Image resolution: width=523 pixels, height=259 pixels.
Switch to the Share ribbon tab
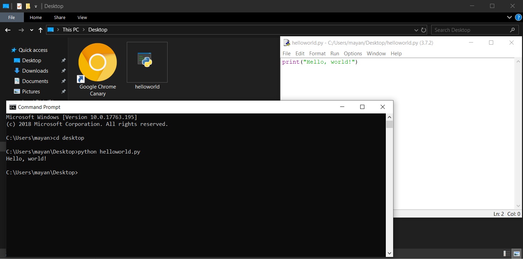[59, 17]
